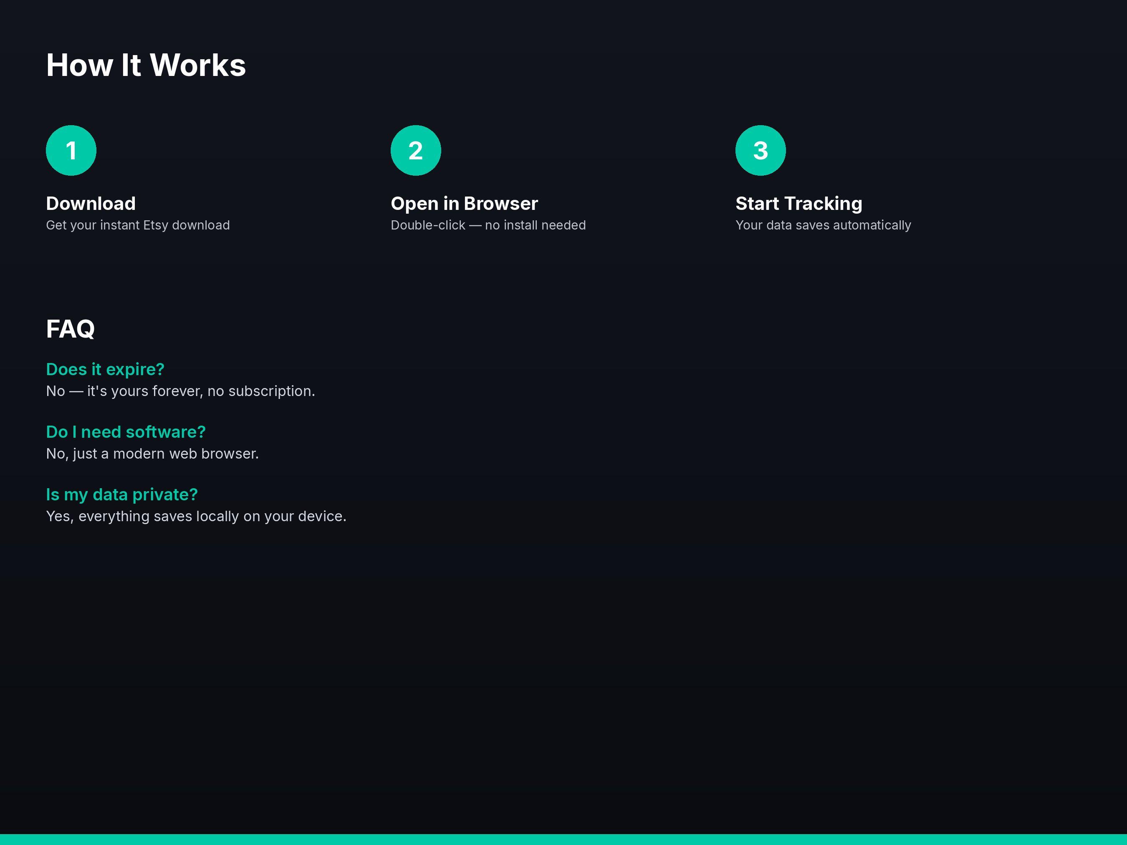This screenshot has height=845, width=1127.
Task: Select the Start Tracking title
Action: click(799, 204)
